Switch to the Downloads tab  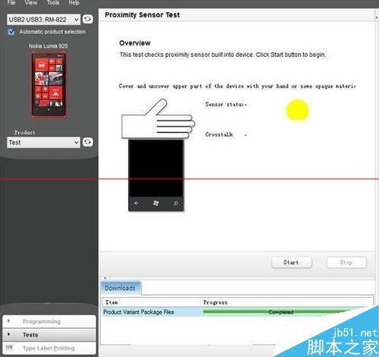click(x=121, y=288)
